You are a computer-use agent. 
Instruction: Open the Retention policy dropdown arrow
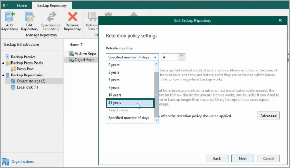pyautogui.click(x=155, y=57)
